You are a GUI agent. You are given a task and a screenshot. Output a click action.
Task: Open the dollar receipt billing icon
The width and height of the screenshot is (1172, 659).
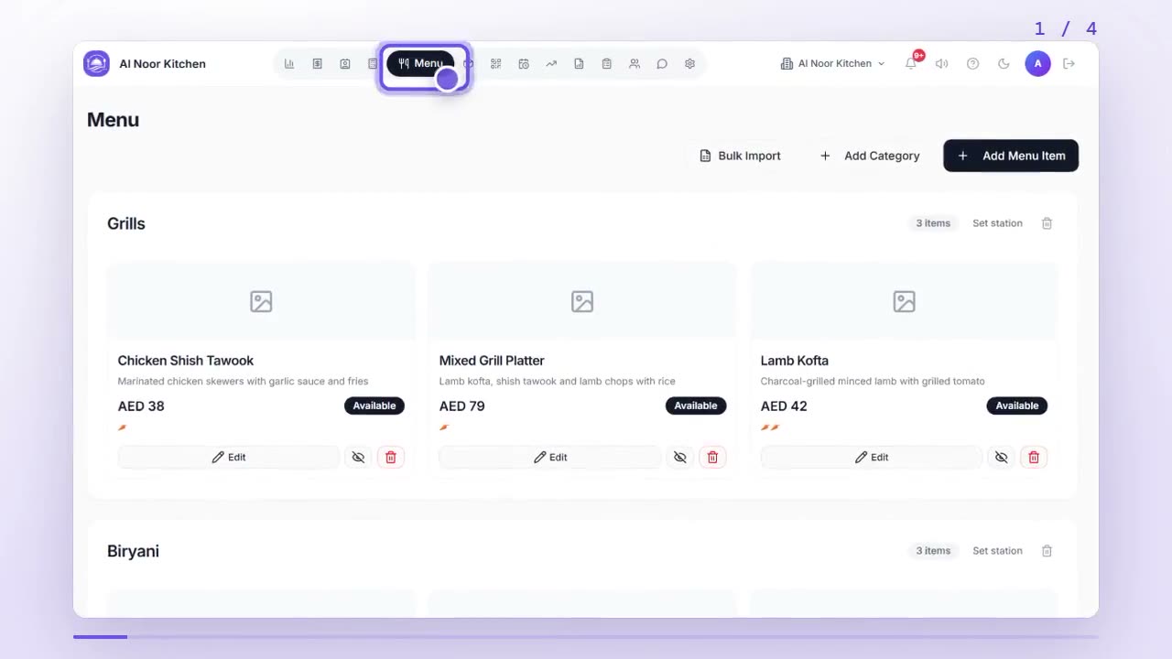click(317, 64)
